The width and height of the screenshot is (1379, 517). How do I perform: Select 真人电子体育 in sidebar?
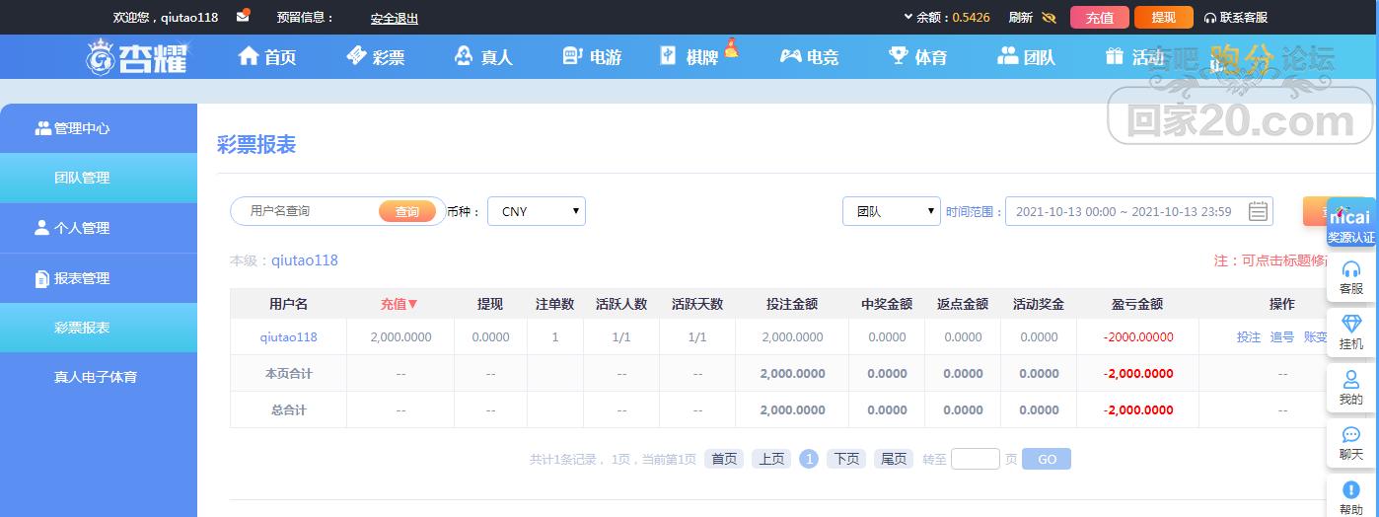pos(99,377)
